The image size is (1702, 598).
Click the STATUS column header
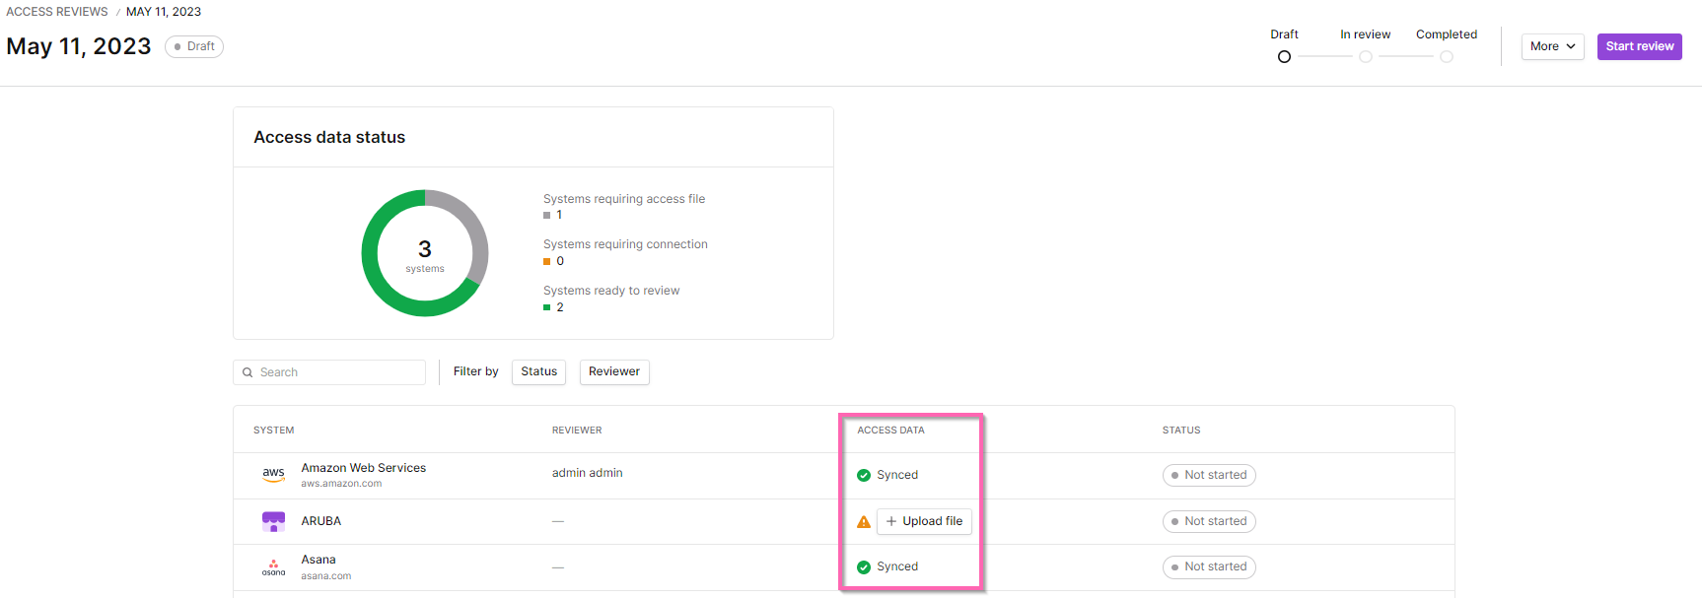coord(1181,431)
